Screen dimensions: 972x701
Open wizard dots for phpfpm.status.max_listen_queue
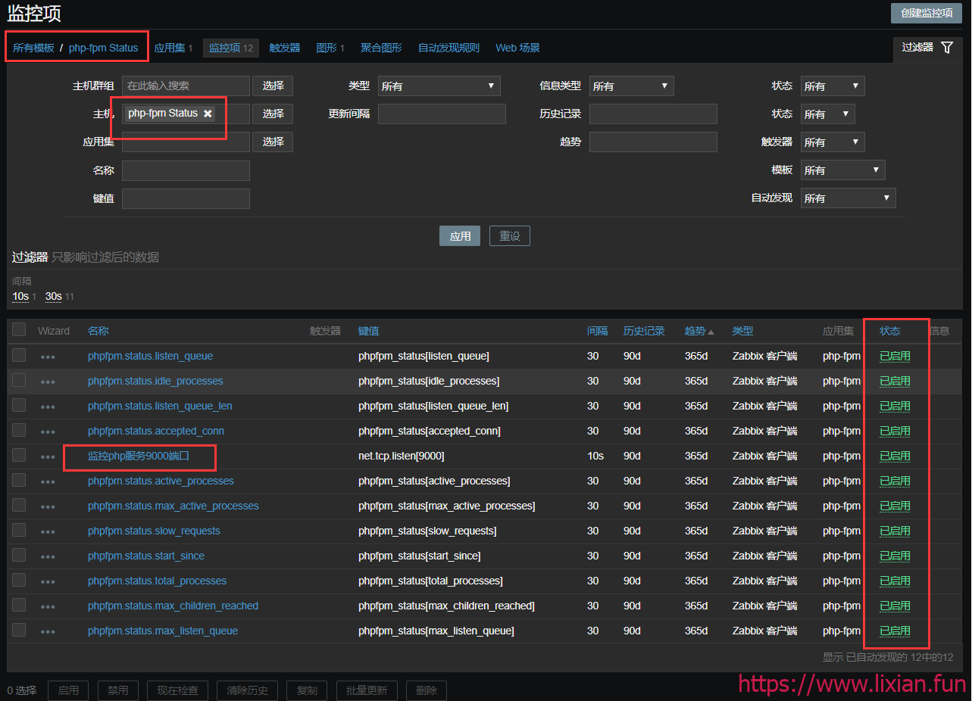48,631
